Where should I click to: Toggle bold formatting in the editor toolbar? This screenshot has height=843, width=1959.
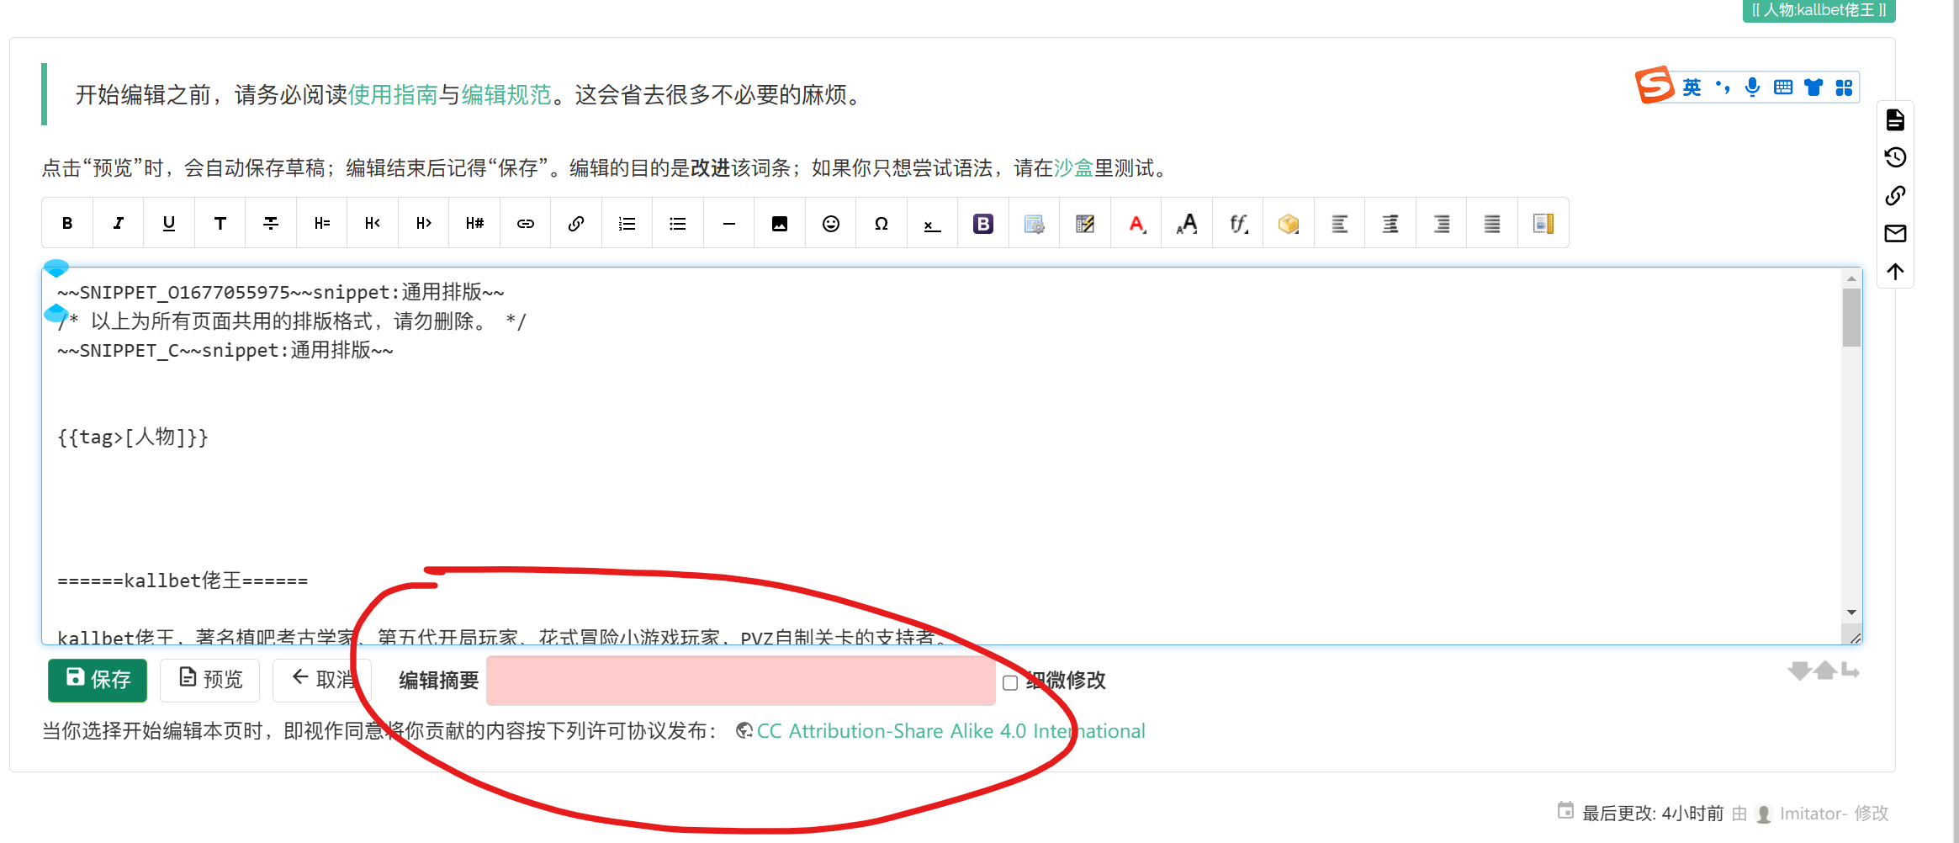pos(67,223)
